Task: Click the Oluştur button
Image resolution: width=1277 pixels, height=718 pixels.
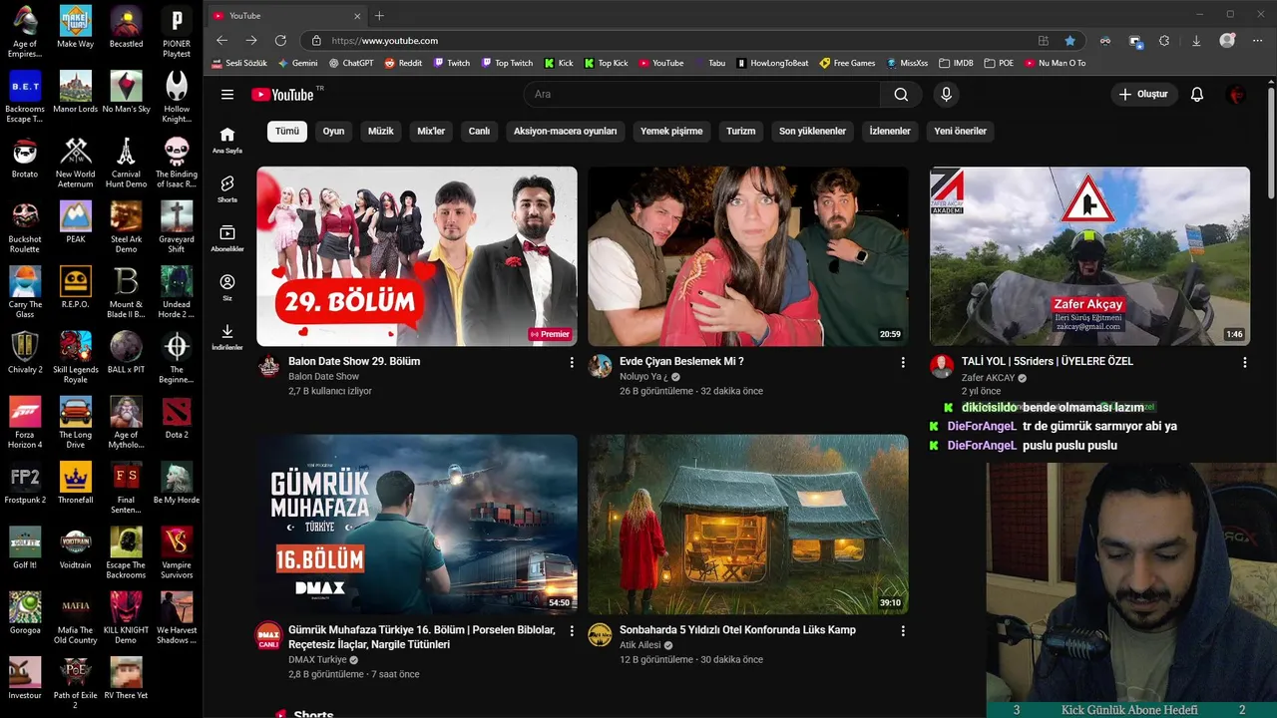Action: pyautogui.click(x=1144, y=95)
